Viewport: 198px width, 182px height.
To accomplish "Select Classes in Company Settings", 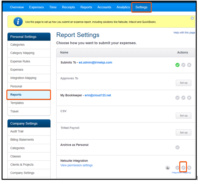I will [29, 156].
